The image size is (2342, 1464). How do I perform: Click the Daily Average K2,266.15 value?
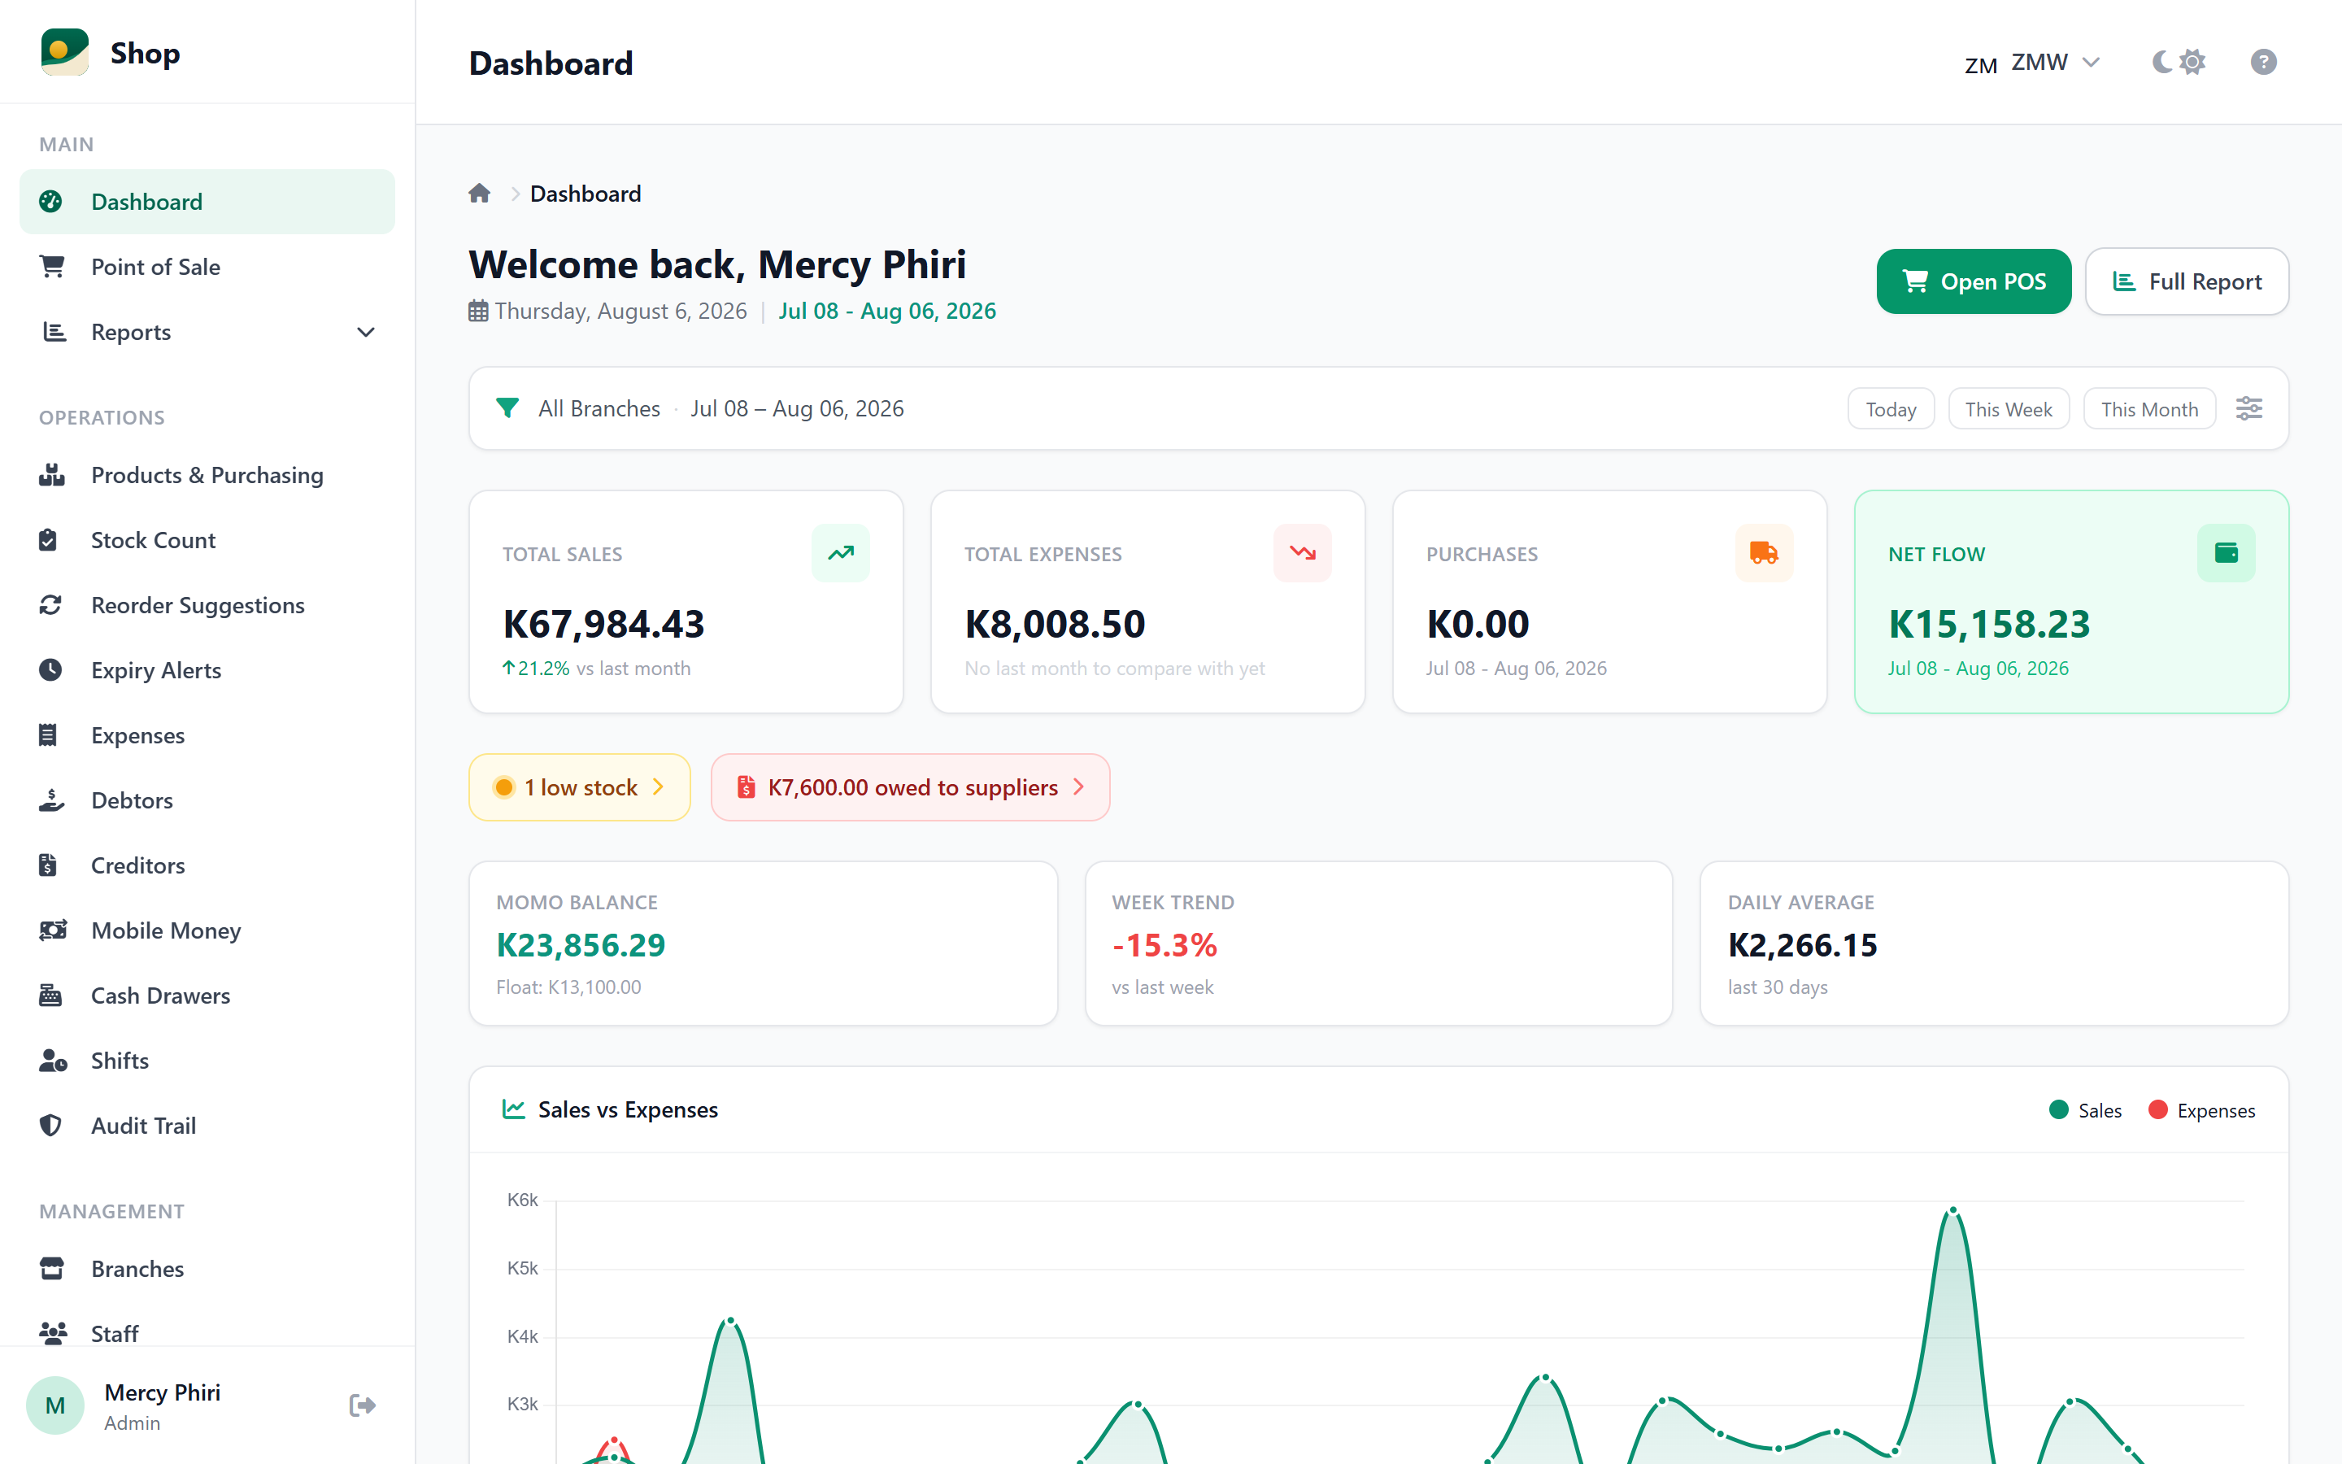tap(1802, 945)
